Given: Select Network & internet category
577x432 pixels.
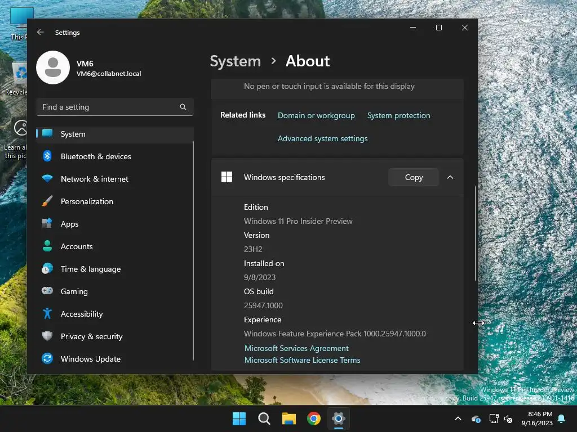Looking at the screenshot, I should click(115, 179).
